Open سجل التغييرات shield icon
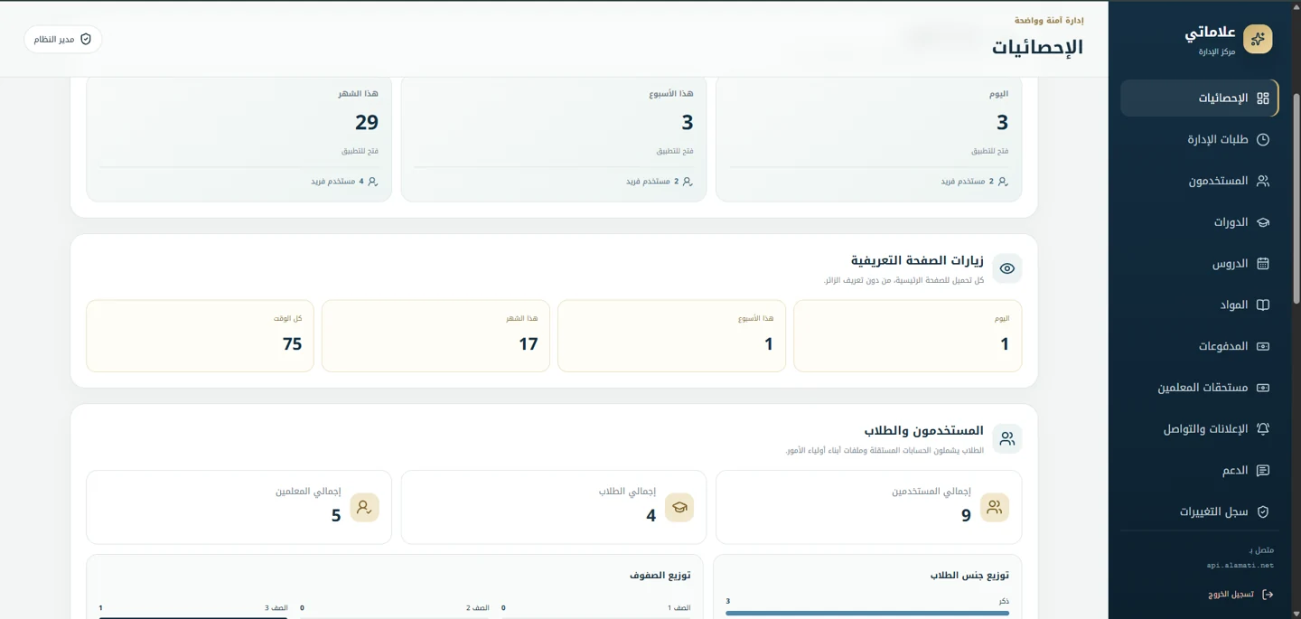 pyautogui.click(x=1263, y=511)
